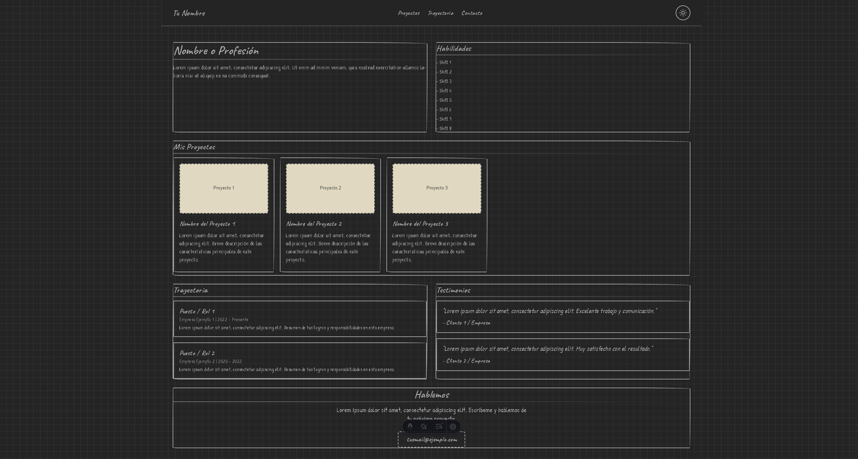Click the Puesto / Rol 1 description line
Viewport: 858px width, 459px height.
coord(286,328)
